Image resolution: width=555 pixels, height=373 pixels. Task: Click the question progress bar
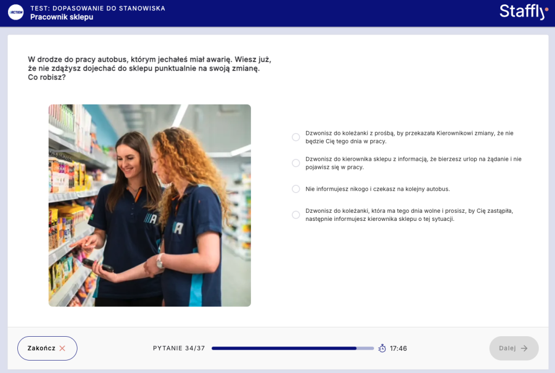pyautogui.click(x=292, y=348)
